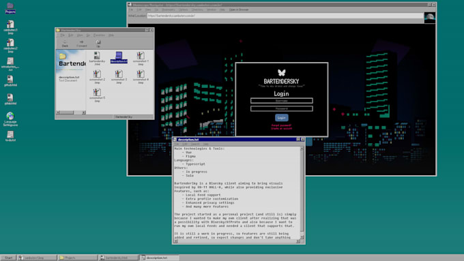
Task: Select the screenshot 3 bmp file
Action: [x=119, y=76]
